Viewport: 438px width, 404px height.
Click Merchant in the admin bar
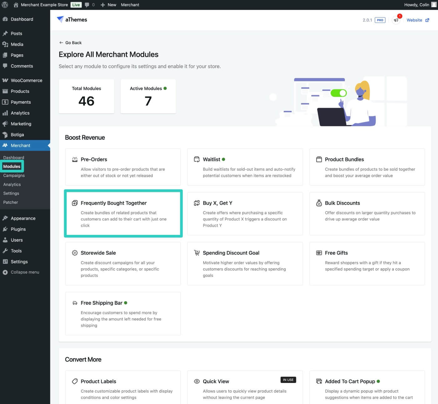click(130, 5)
